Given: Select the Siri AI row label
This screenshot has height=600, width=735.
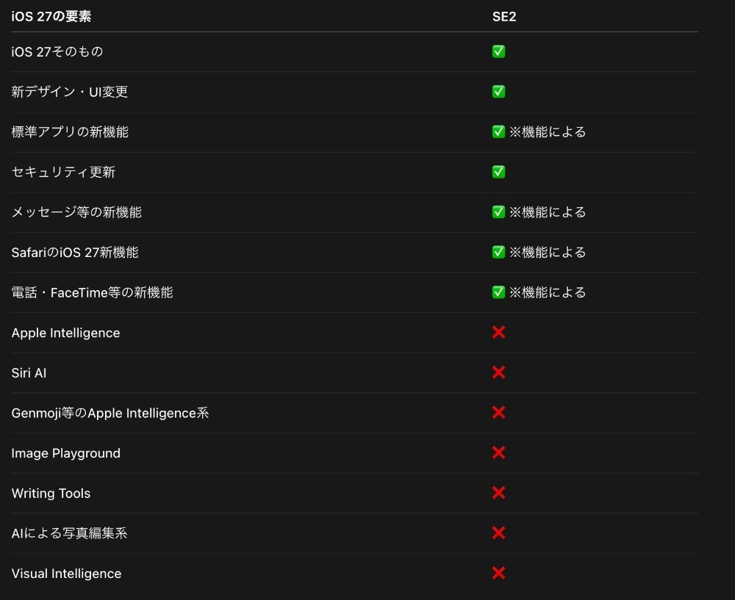Looking at the screenshot, I should pyautogui.click(x=29, y=373).
